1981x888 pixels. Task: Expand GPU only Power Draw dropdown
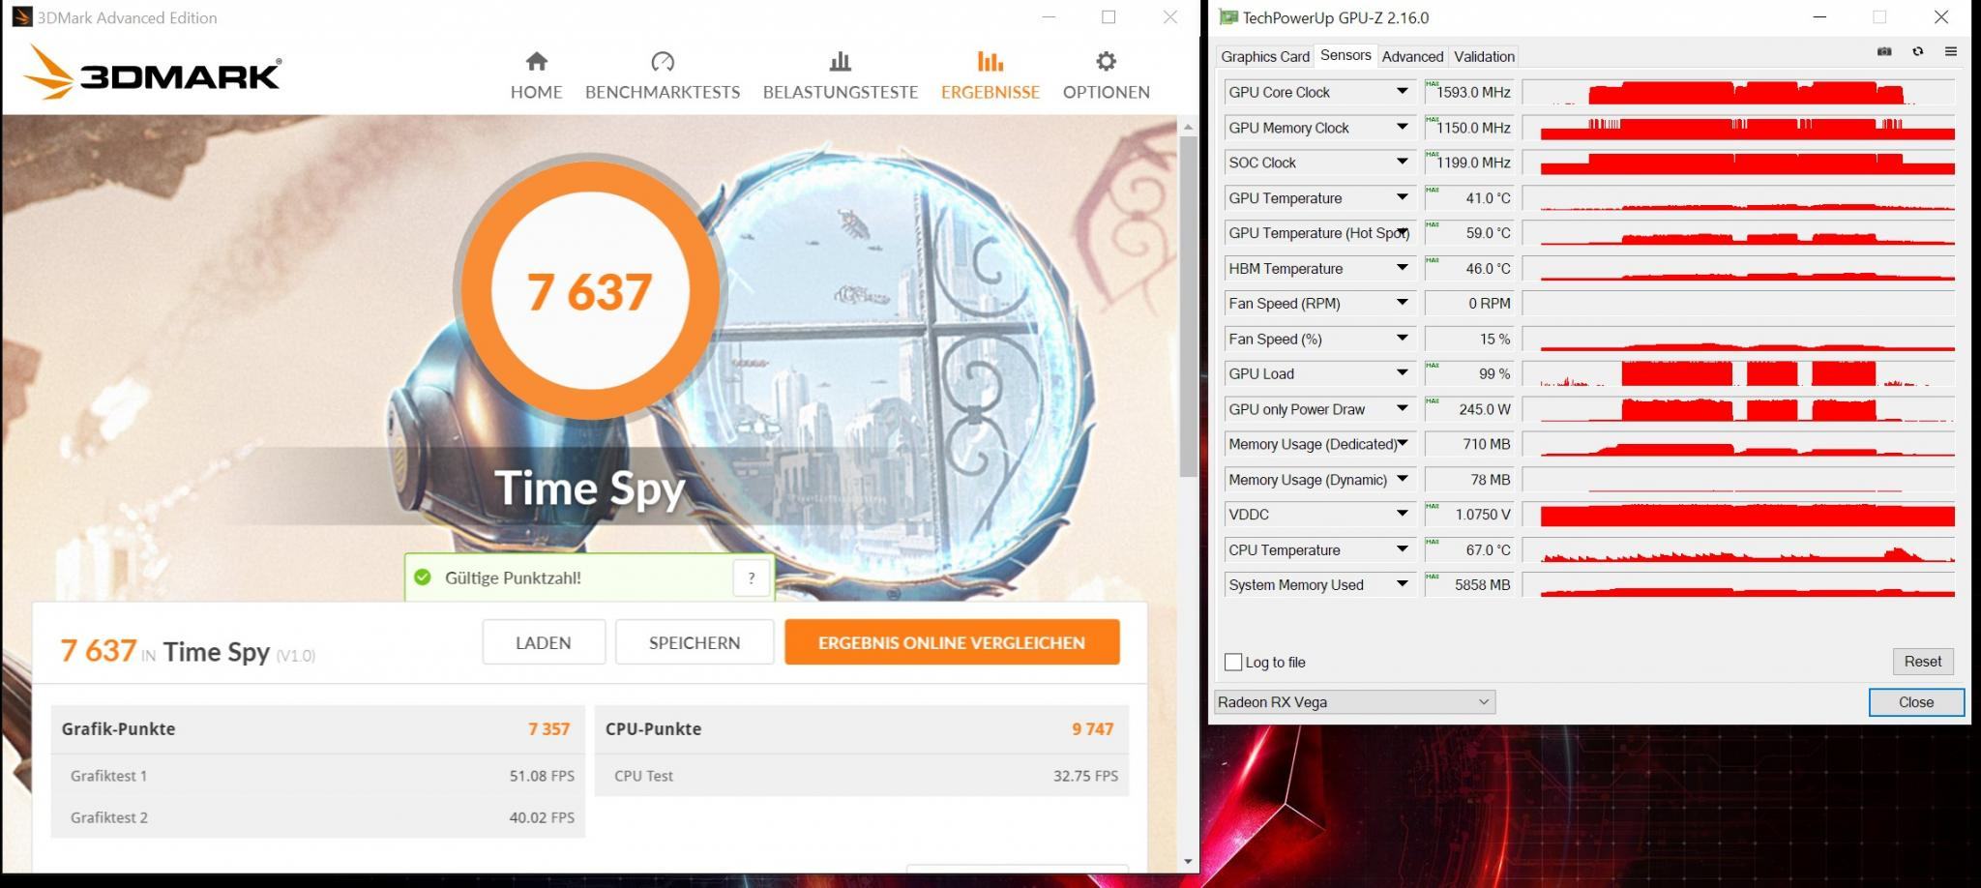tap(1402, 409)
